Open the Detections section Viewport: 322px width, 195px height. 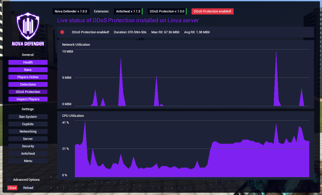[x=28, y=85]
